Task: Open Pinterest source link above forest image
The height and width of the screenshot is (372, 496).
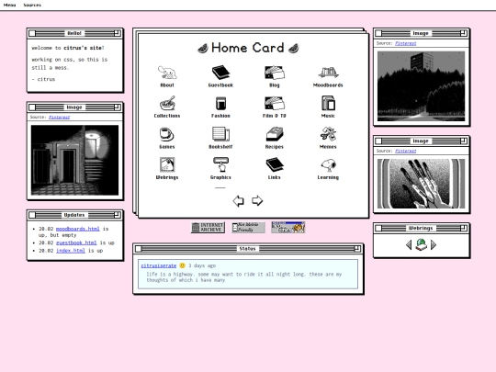Action: pyautogui.click(x=406, y=43)
